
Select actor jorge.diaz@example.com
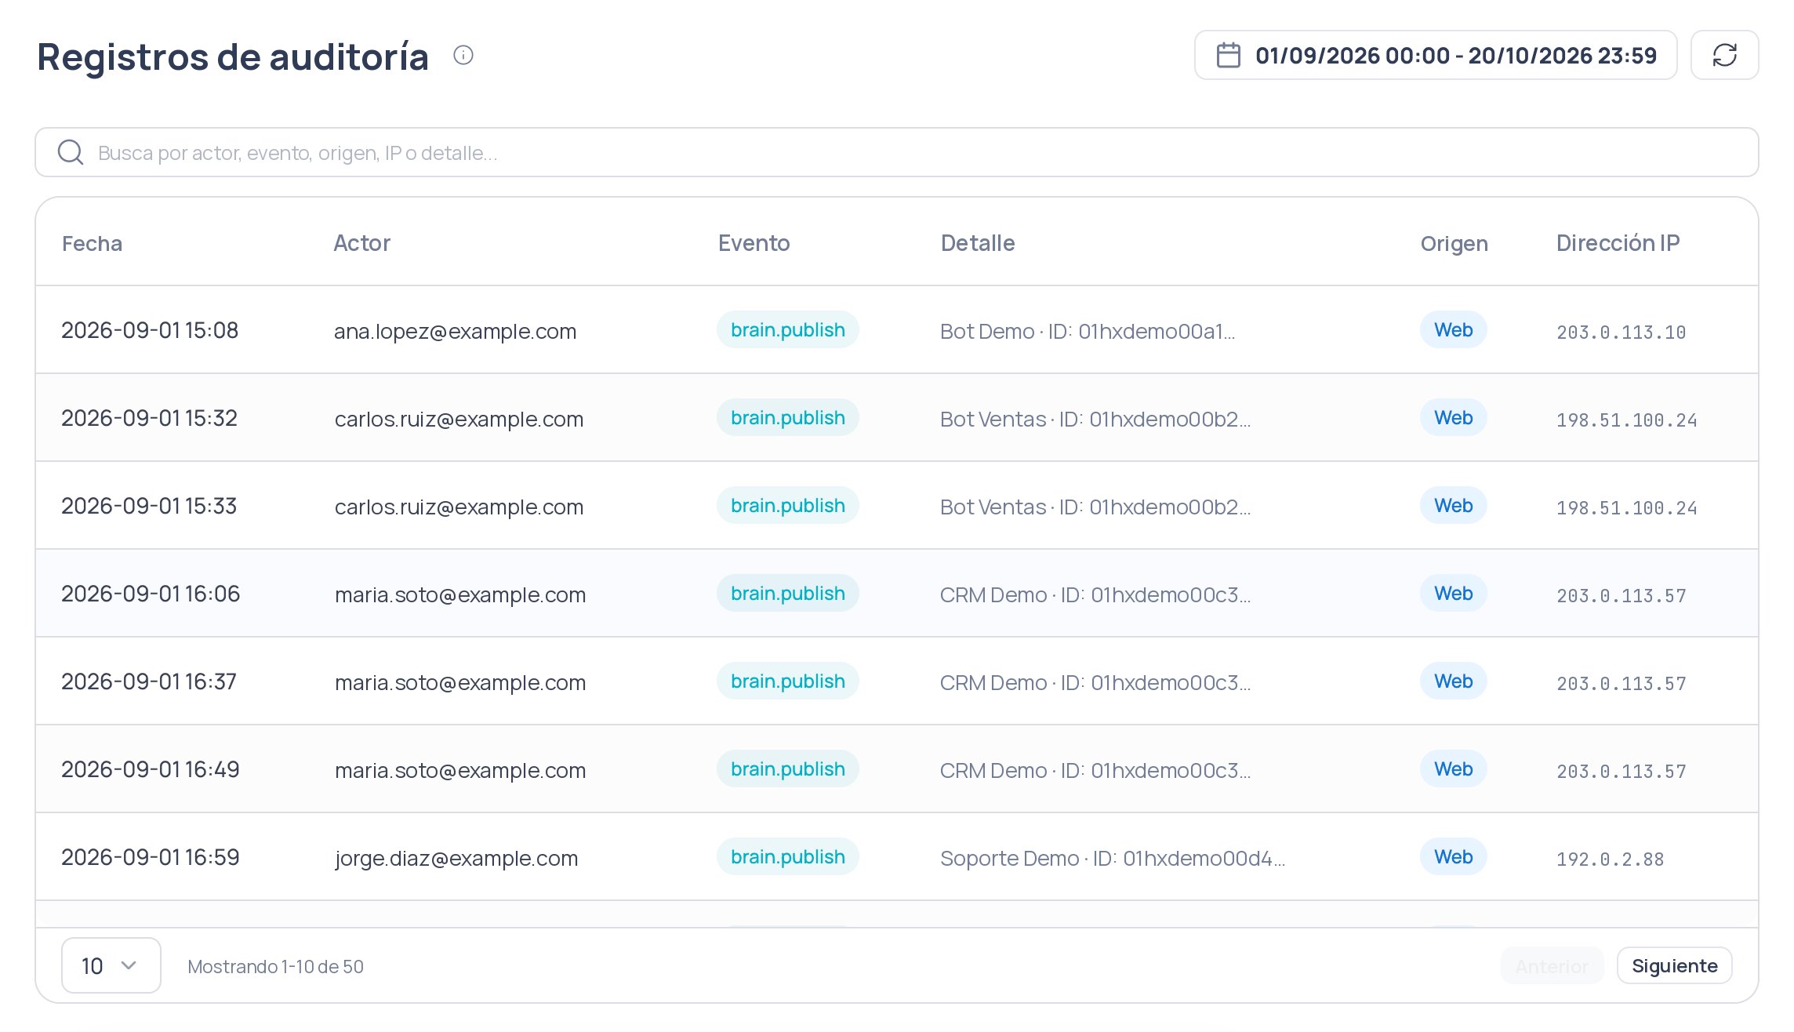[456, 858]
